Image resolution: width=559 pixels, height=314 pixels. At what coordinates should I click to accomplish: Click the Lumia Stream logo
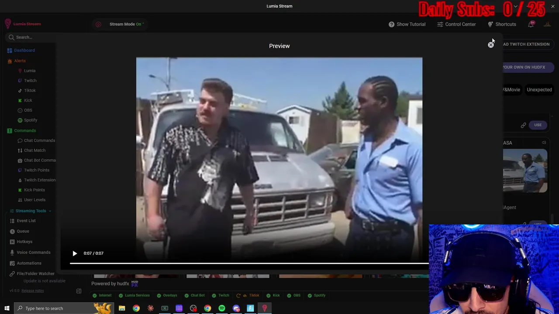pyautogui.click(x=23, y=24)
